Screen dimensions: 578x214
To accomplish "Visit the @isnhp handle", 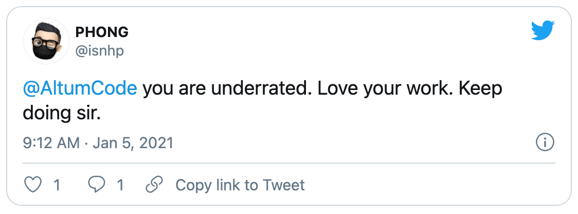I will point(100,51).
